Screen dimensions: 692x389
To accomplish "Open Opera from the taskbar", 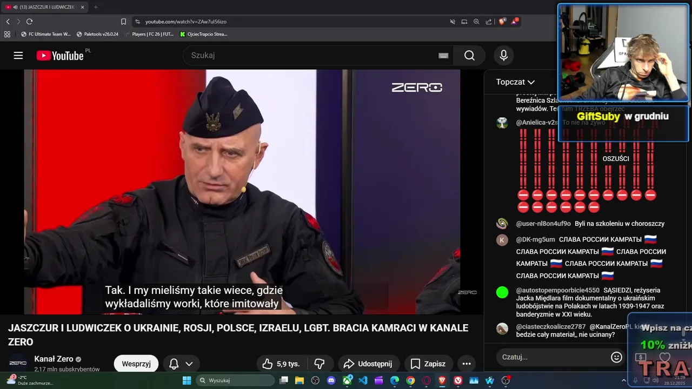I will [427, 380].
